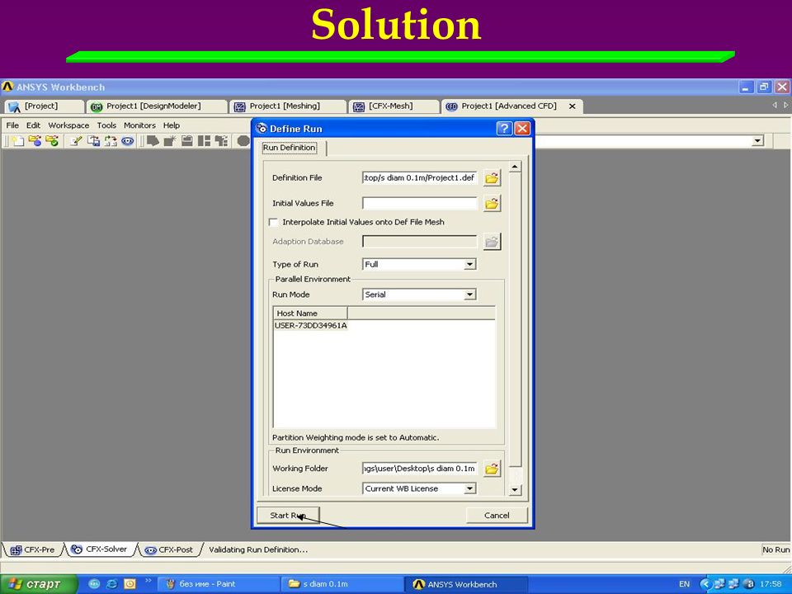
Task: Open the File menu
Action: (x=12, y=125)
